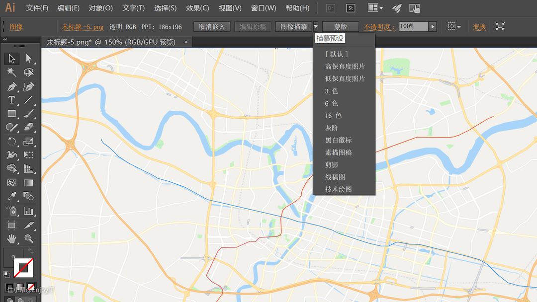Activate the Zoom magnifier tool

click(x=29, y=239)
